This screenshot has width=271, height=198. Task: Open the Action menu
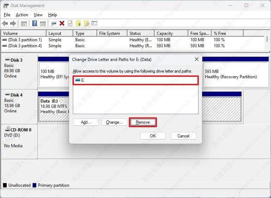click(x=22, y=15)
